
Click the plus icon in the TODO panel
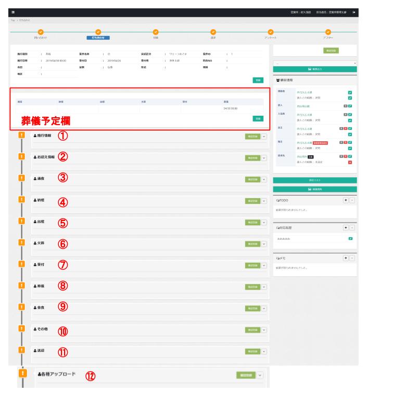(345, 200)
